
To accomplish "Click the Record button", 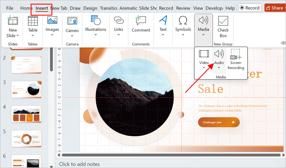I will [250, 8].
